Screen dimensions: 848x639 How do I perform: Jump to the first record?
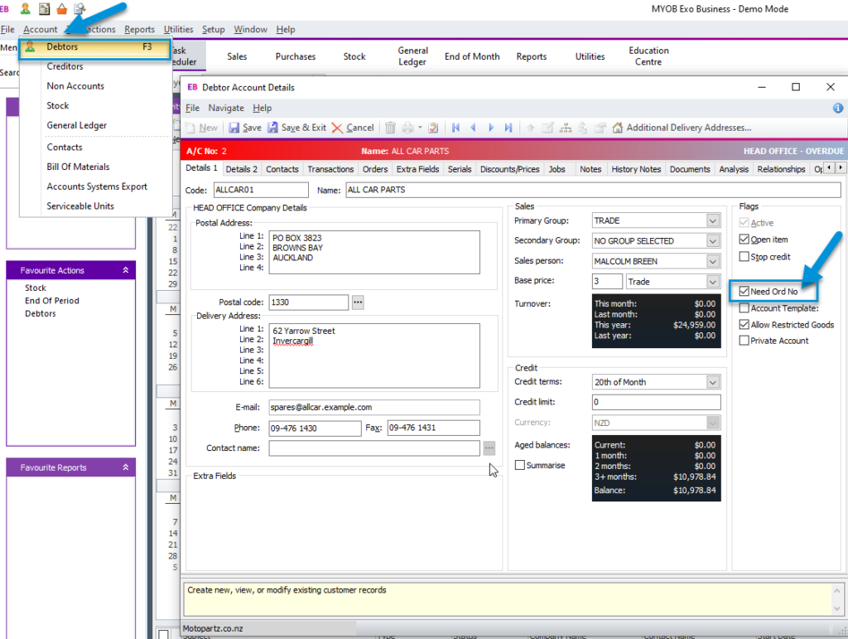point(455,128)
